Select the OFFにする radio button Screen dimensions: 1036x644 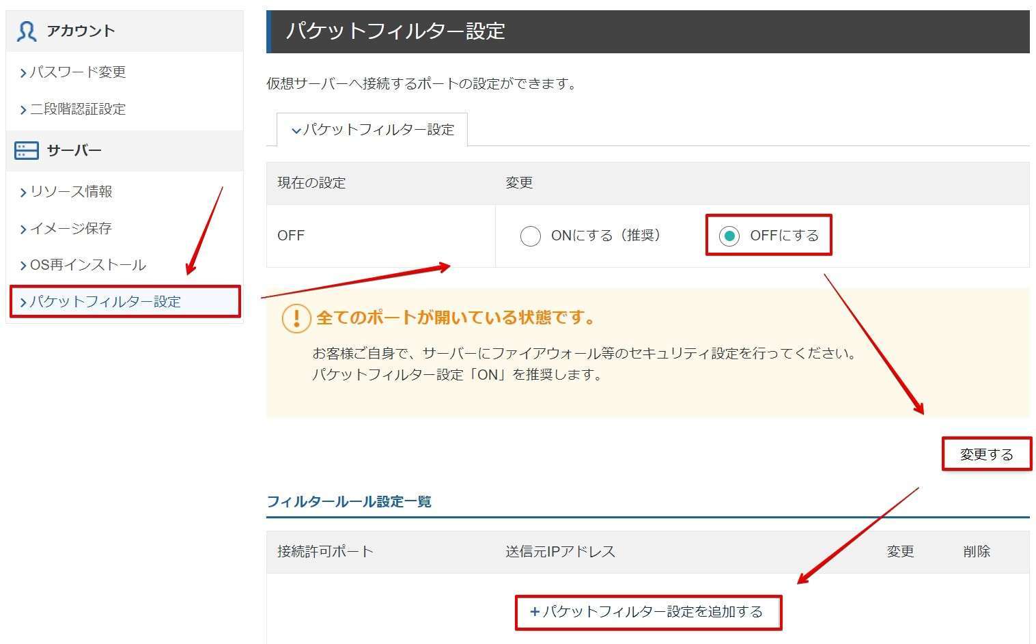729,236
